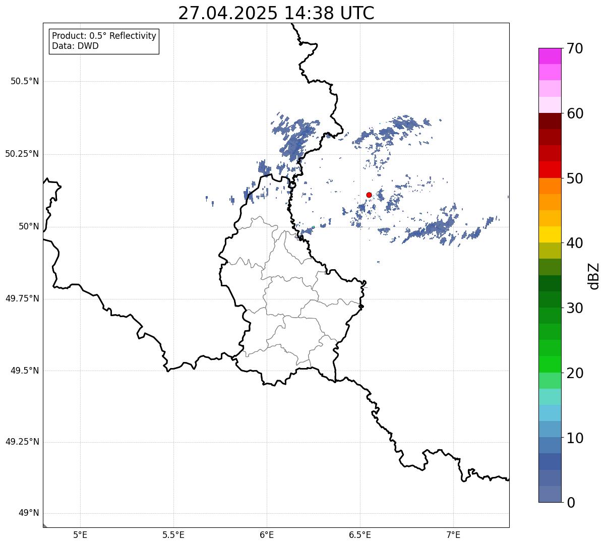Screen dimensions: 606x545
Task: Click the dBZ colorbar axis label
Action: click(x=594, y=276)
